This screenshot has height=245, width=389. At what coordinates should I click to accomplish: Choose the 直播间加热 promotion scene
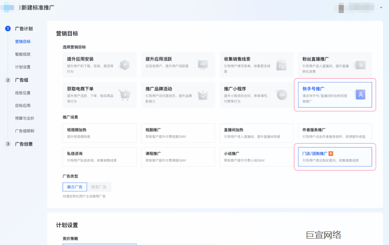pyautogui.click(x=256, y=133)
